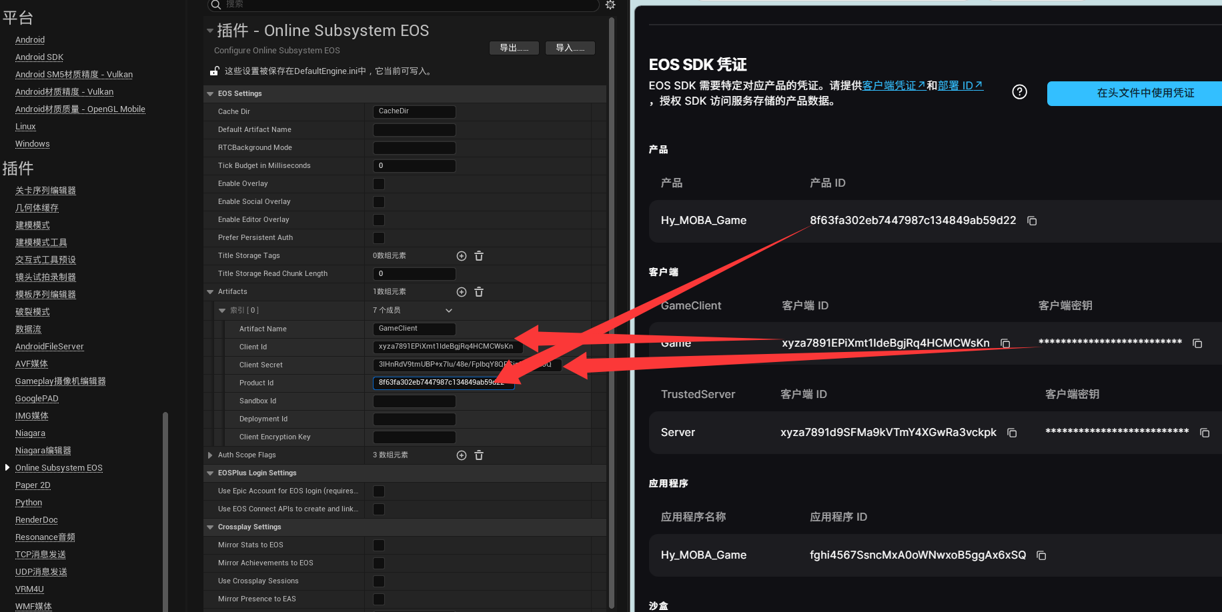The image size is (1222, 612).
Task: Add an element to Auth Scope Flags
Action: tap(461, 455)
